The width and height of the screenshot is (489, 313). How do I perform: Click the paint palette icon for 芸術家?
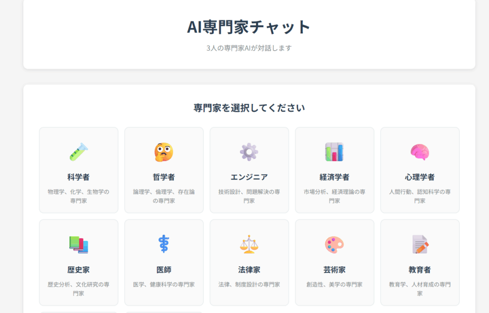click(334, 244)
